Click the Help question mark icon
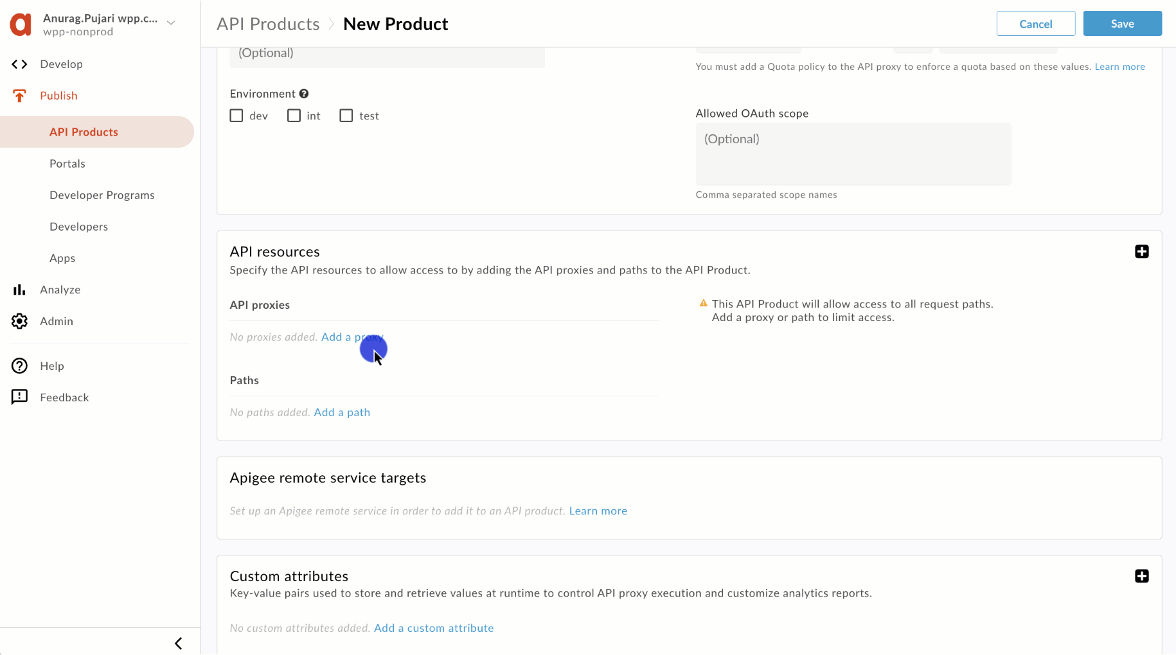The width and height of the screenshot is (1176, 655). click(19, 366)
